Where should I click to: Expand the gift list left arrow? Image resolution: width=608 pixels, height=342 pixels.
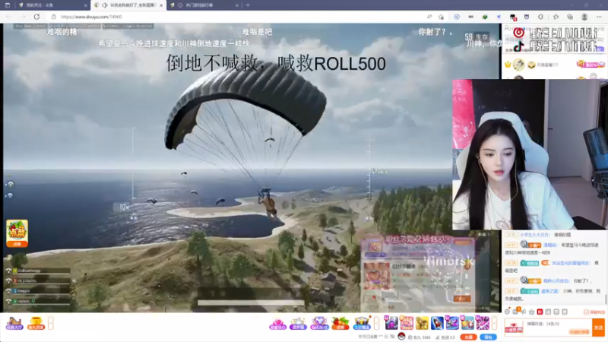pyautogui.click(x=376, y=323)
